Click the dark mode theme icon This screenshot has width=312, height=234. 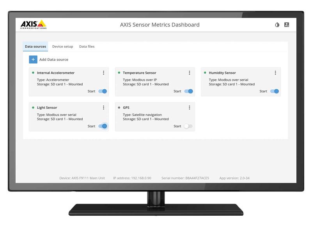pyautogui.click(x=277, y=25)
